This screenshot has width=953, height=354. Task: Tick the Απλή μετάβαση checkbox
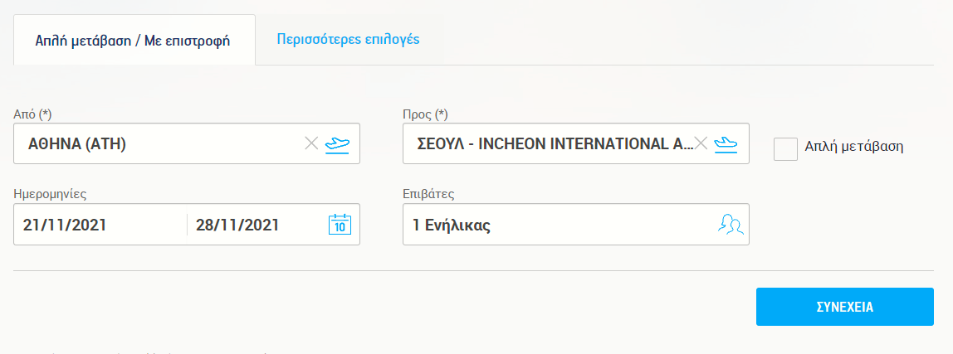click(x=785, y=149)
